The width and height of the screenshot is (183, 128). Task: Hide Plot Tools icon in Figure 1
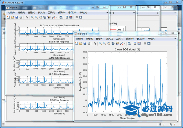click(77, 17)
